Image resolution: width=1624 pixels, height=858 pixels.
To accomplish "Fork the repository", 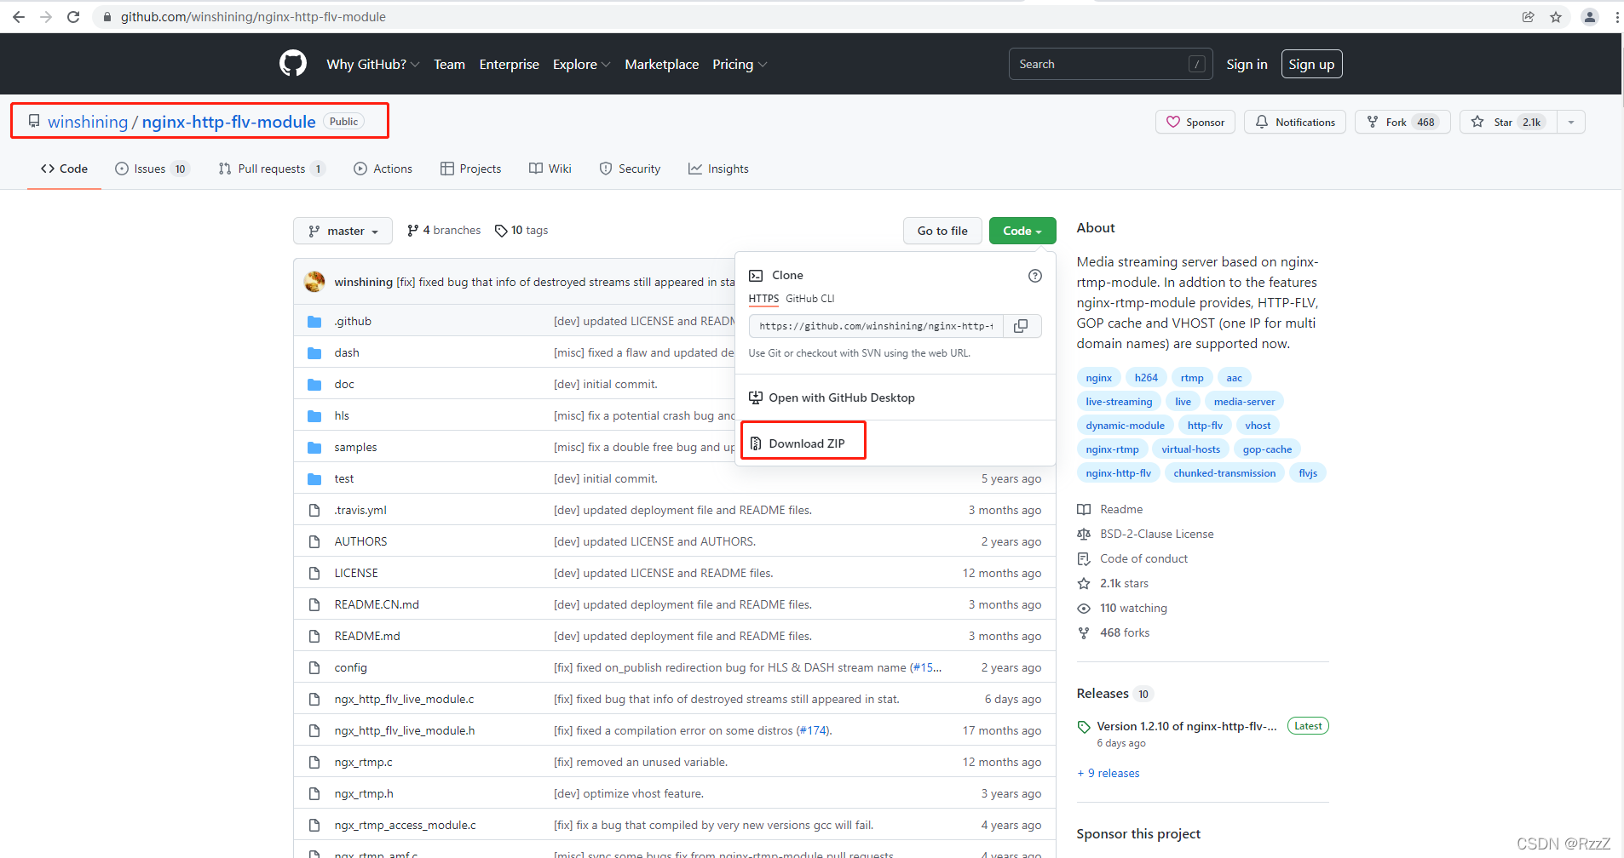I will (x=1402, y=122).
